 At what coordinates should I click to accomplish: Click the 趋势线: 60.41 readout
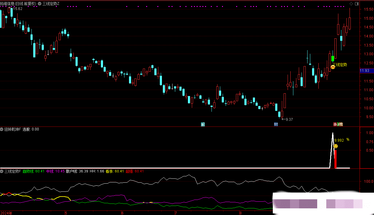(x=34, y=171)
